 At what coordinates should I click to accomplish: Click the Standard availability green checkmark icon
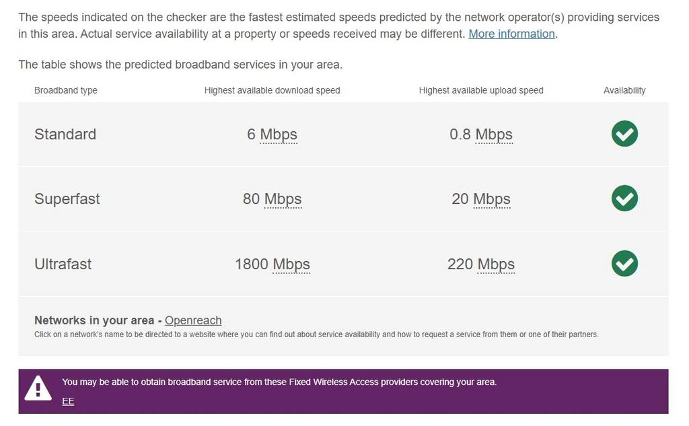(x=624, y=134)
